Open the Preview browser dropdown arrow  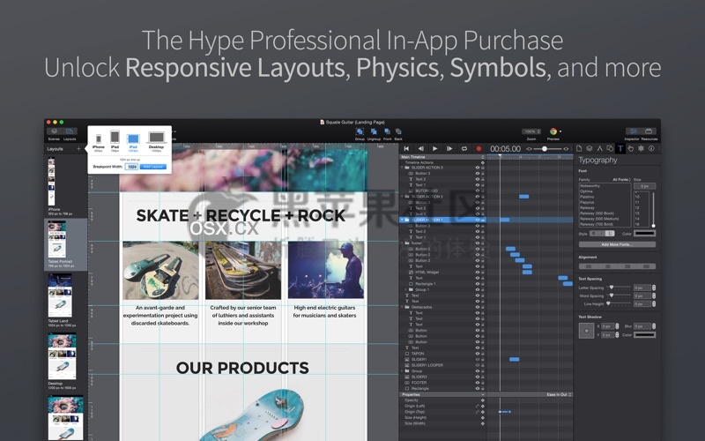[560, 131]
